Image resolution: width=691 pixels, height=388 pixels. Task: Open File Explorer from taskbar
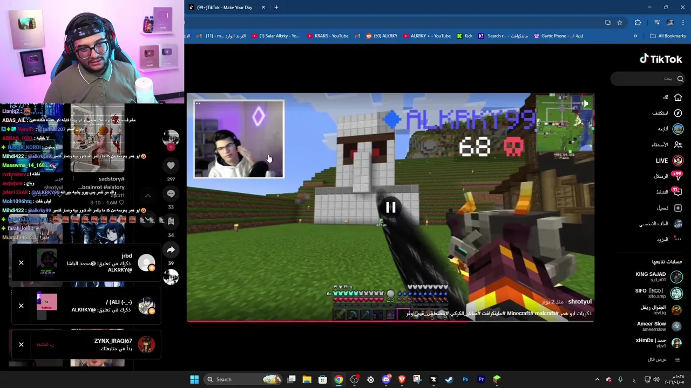[x=307, y=379]
